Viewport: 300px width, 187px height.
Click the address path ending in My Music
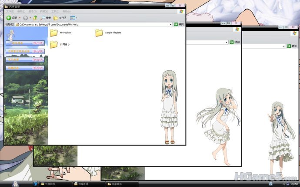49,24
